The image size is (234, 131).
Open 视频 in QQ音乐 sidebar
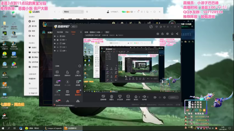[x=32, y=31]
